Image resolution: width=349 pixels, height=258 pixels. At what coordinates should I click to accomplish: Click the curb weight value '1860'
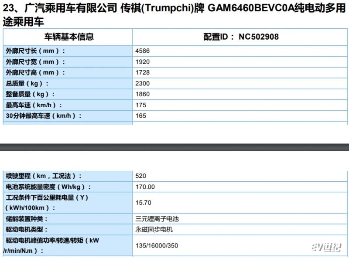pos(143,94)
